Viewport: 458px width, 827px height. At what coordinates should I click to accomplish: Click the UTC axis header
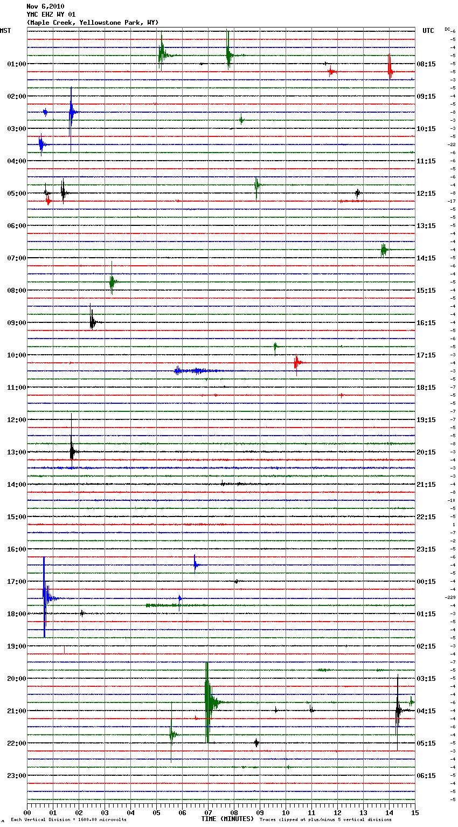click(x=428, y=31)
